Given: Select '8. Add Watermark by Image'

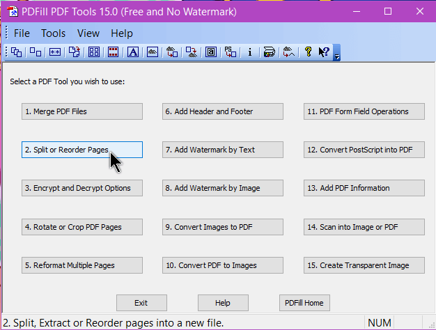Looking at the screenshot, I should [223, 188].
